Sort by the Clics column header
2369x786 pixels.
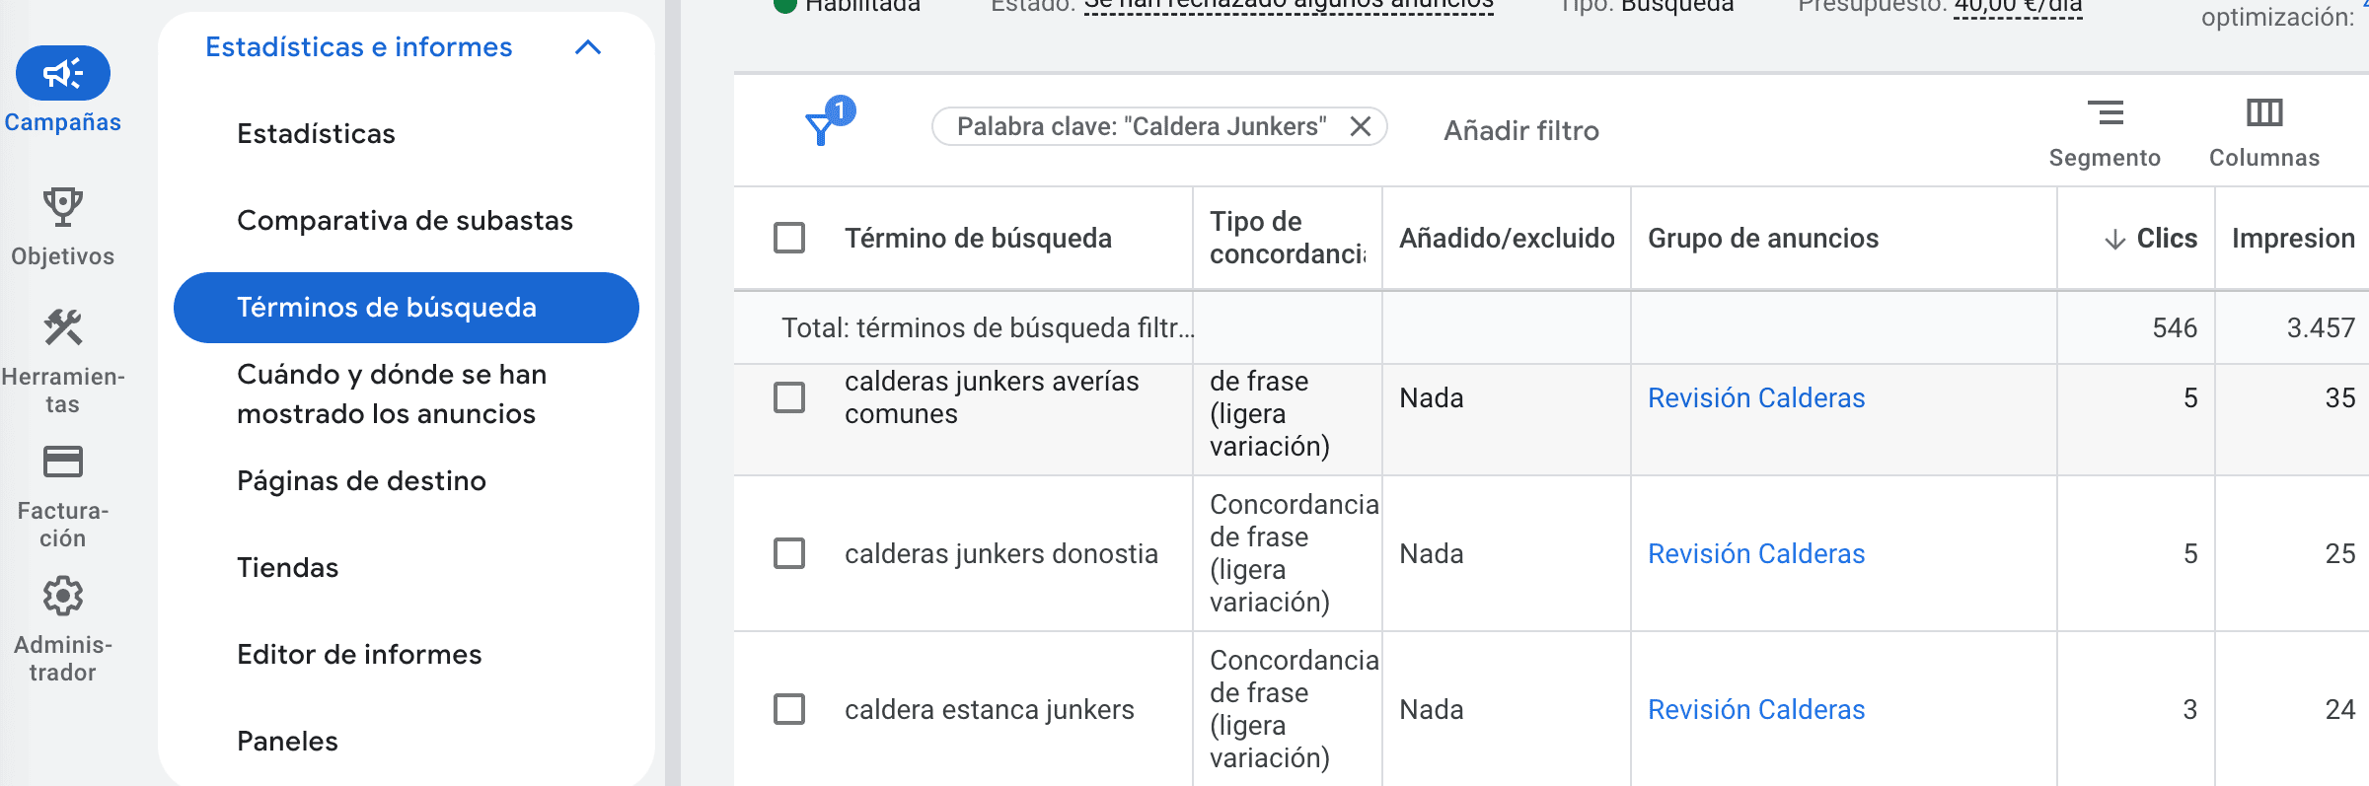[2166, 238]
